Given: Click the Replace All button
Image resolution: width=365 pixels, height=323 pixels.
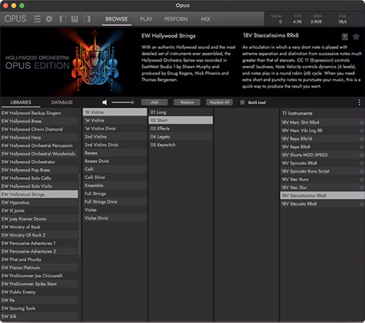Looking at the screenshot, I should [219, 102].
